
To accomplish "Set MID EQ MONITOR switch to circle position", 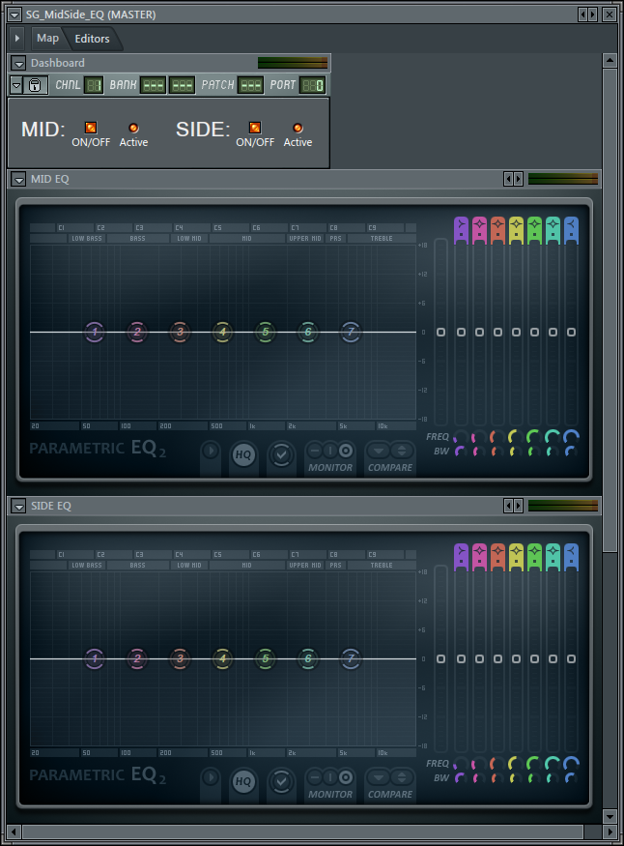I will [x=346, y=450].
